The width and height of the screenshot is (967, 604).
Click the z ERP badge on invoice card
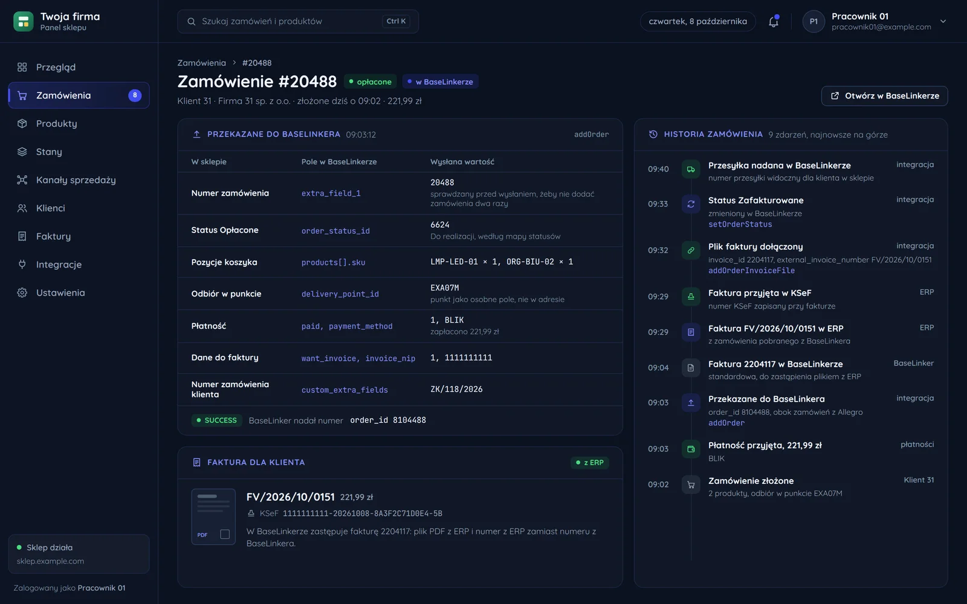pos(590,463)
